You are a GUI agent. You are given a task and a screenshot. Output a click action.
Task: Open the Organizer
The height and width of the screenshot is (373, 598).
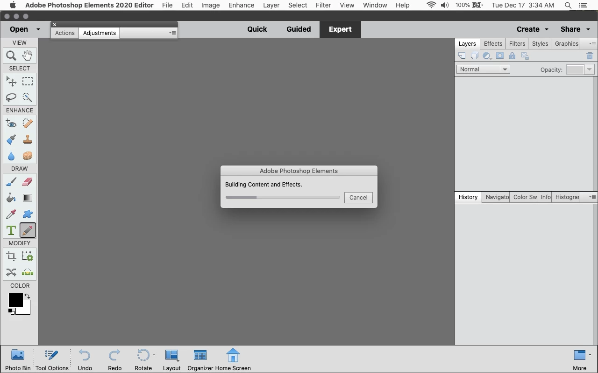(x=200, y=360)
